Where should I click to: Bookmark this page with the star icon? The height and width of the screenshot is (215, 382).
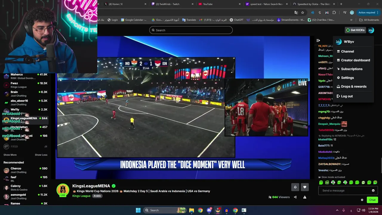303,13
